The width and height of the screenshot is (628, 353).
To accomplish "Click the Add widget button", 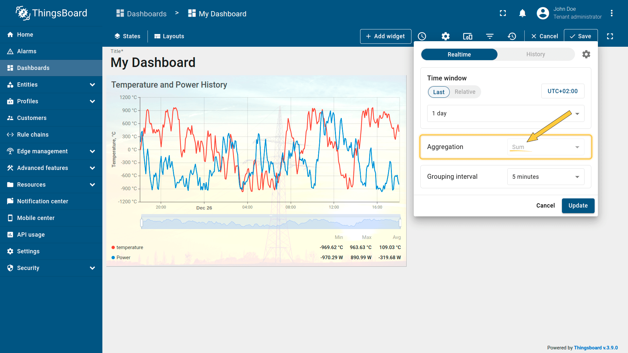I will coord(385,36).
